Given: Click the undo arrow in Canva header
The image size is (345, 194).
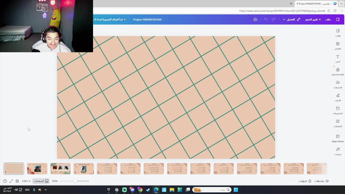Looking at the screenshot, I should [266, 19].
